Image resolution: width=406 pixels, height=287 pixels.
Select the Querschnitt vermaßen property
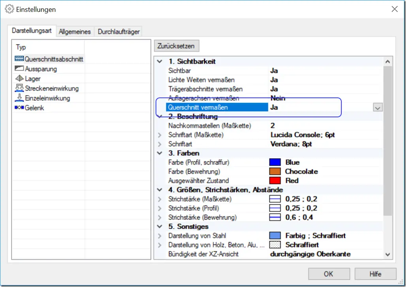click(217, 107)
